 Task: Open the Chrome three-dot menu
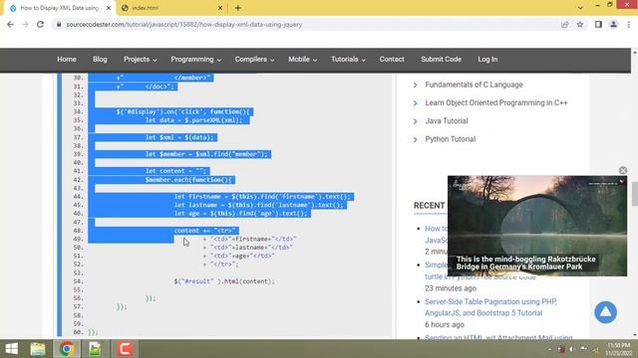(629, 24)
